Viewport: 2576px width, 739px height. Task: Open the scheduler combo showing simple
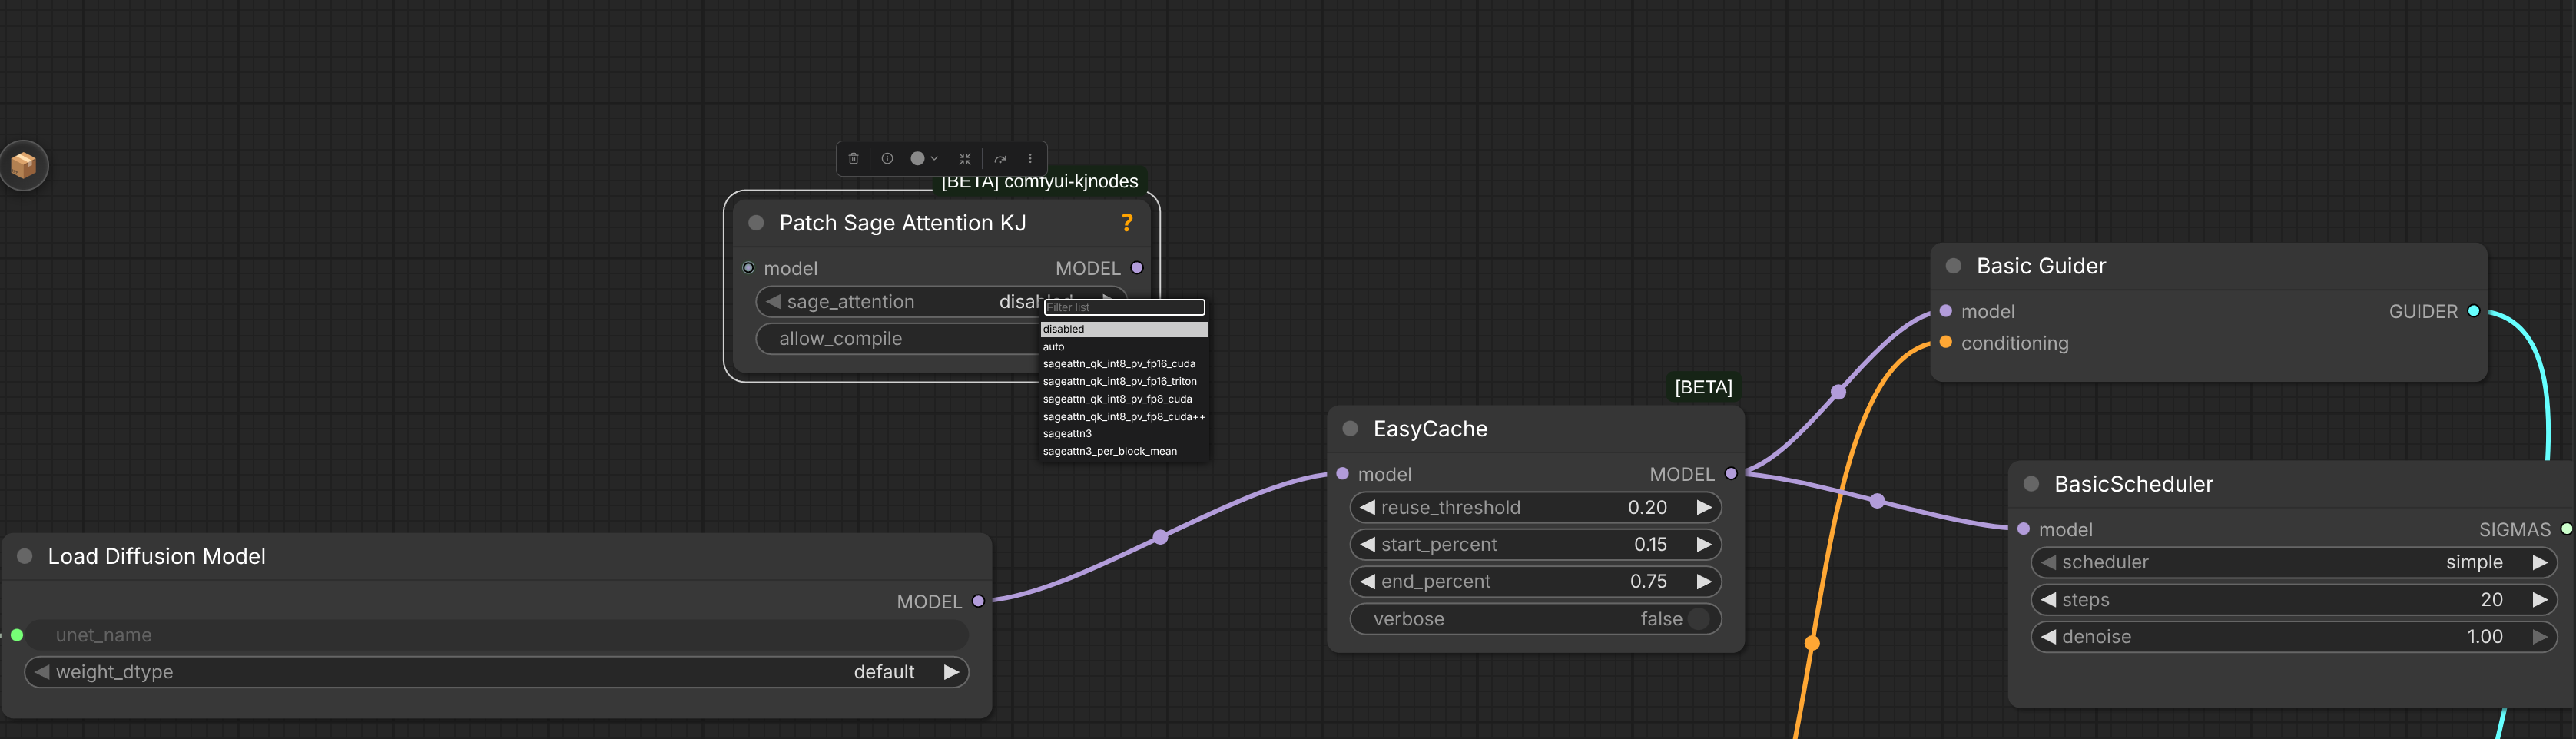(2294, 562)
